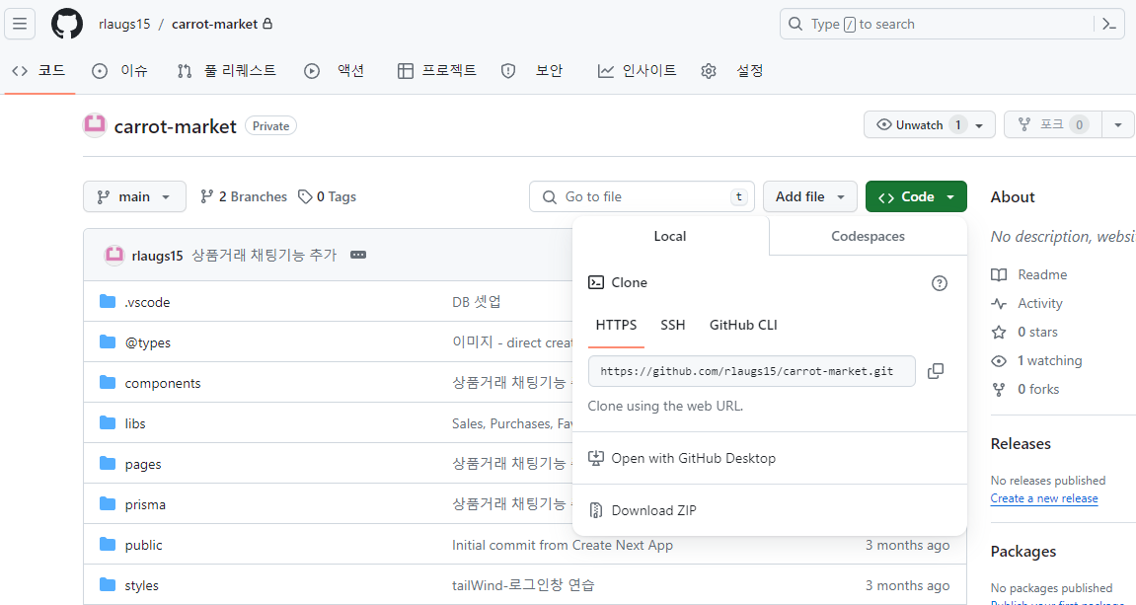Open the .vscode folder icon
Viewport: 1136px width, 605px height.
click(x=108, y=301)
